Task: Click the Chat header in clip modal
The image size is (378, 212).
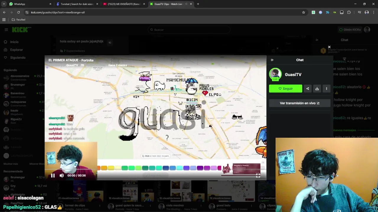Action: tap(300, 60)
